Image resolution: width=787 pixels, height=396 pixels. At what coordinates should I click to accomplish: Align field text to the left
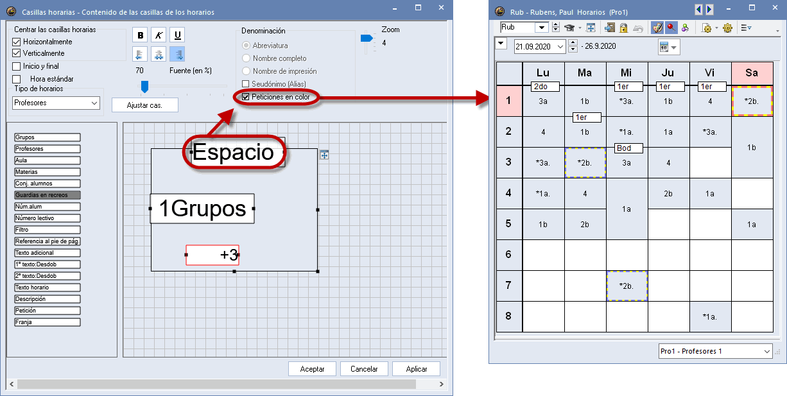[140, 54]
